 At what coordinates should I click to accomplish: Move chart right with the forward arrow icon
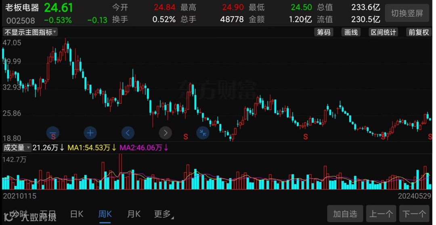click(166, 133)
